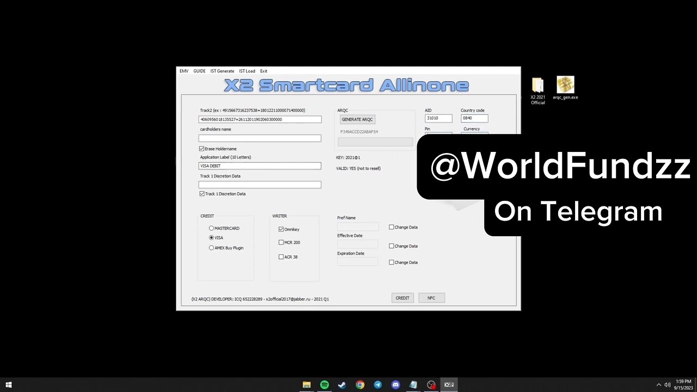Click the recording app icon with red dot
Image resolution: width=697 pixels, height=392 pixels.
coord(431,385)
